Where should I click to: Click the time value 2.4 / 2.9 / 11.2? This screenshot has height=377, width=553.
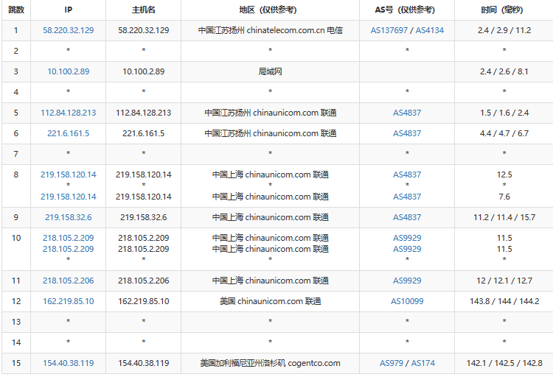click(x=504, y=30)
